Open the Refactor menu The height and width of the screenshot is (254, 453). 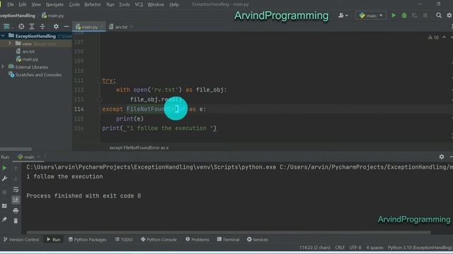pos(93,4)
